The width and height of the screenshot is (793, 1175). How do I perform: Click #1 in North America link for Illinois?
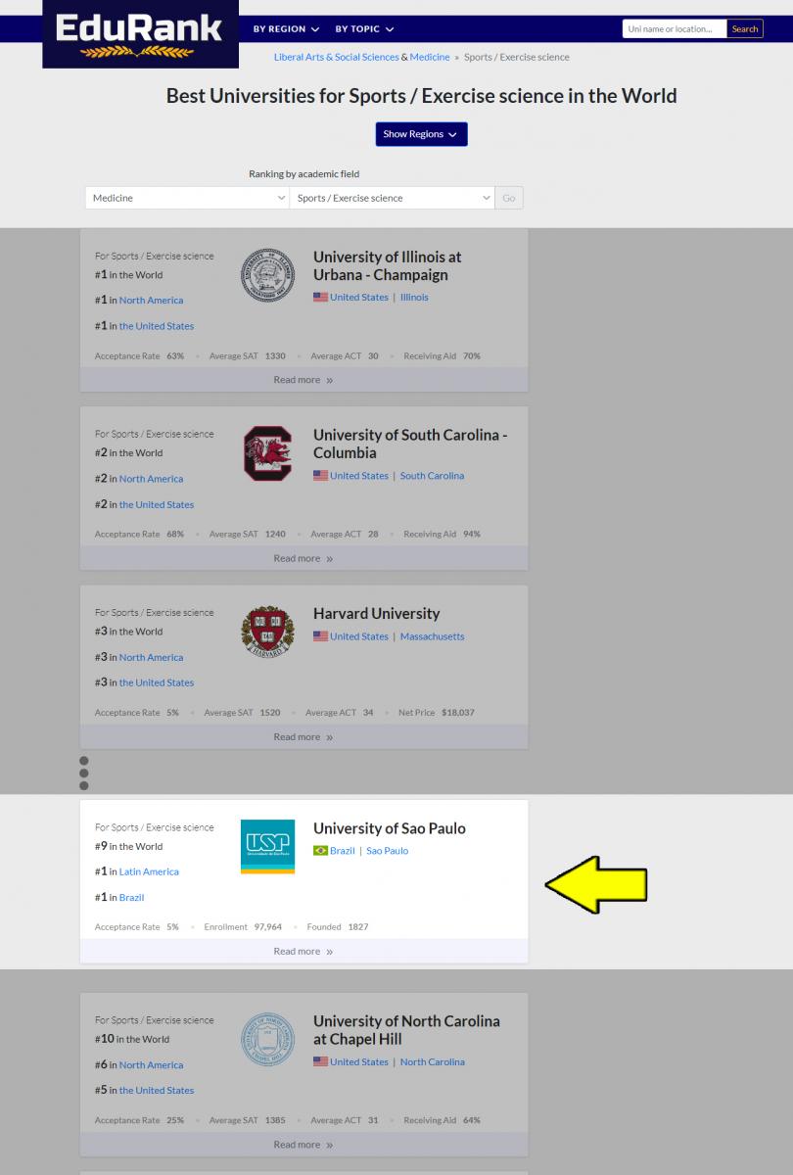(x=151, y=301)
